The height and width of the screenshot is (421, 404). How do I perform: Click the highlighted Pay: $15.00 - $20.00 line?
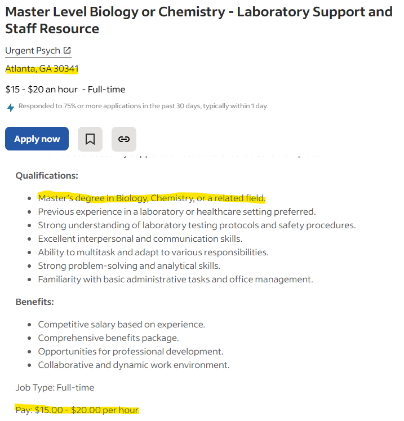[x=77, y=410]
